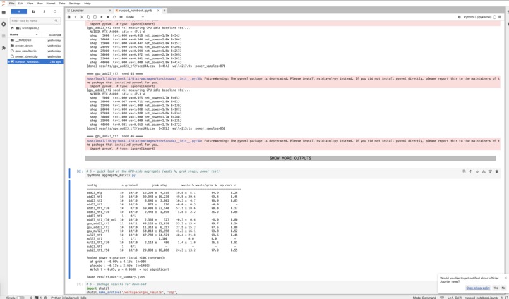Click the workspace breadcrumb folder

[x=30, y=28]
